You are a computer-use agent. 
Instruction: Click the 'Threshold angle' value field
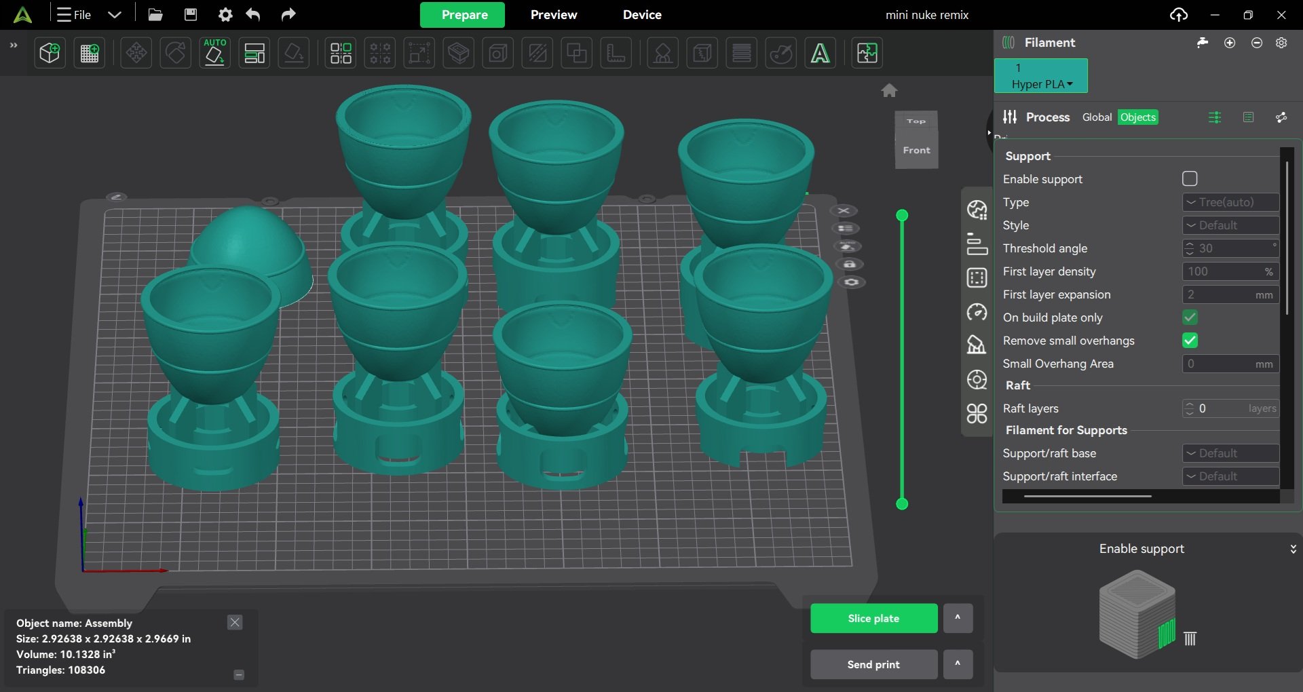[1230, 248]
